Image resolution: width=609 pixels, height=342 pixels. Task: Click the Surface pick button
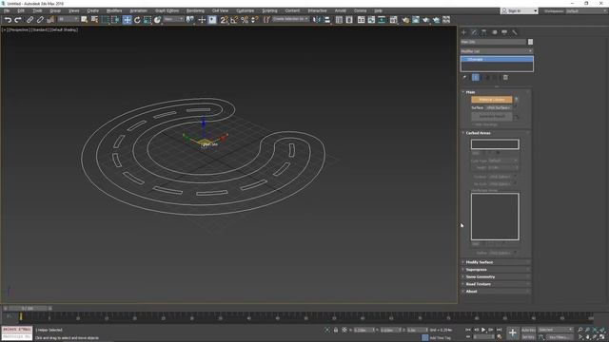click(x=499, y=107)
